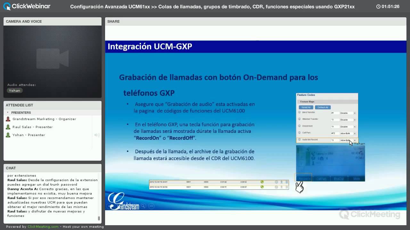Click the green call icon in the 15:32:58 row
Image resolution: width=410 pixels, height=230 pixels.
click(262, 187)
